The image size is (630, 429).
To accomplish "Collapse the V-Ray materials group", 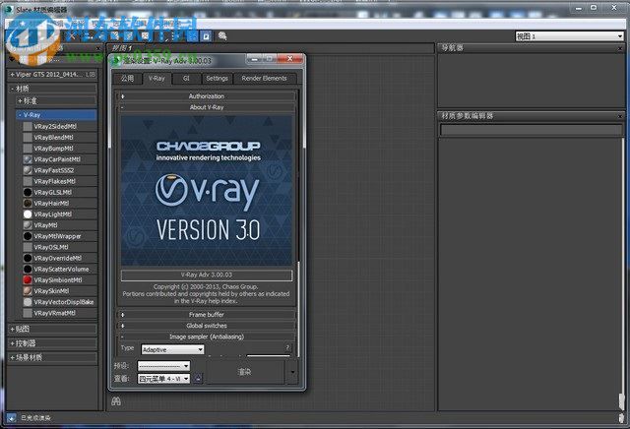I will 56,115.
